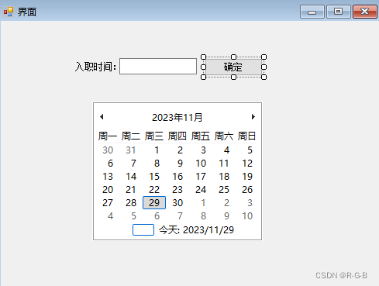The image size is (379, 286).
Task: Select grayed December 4 in last row
Action: pyautogui.click(x=110, y=216)
